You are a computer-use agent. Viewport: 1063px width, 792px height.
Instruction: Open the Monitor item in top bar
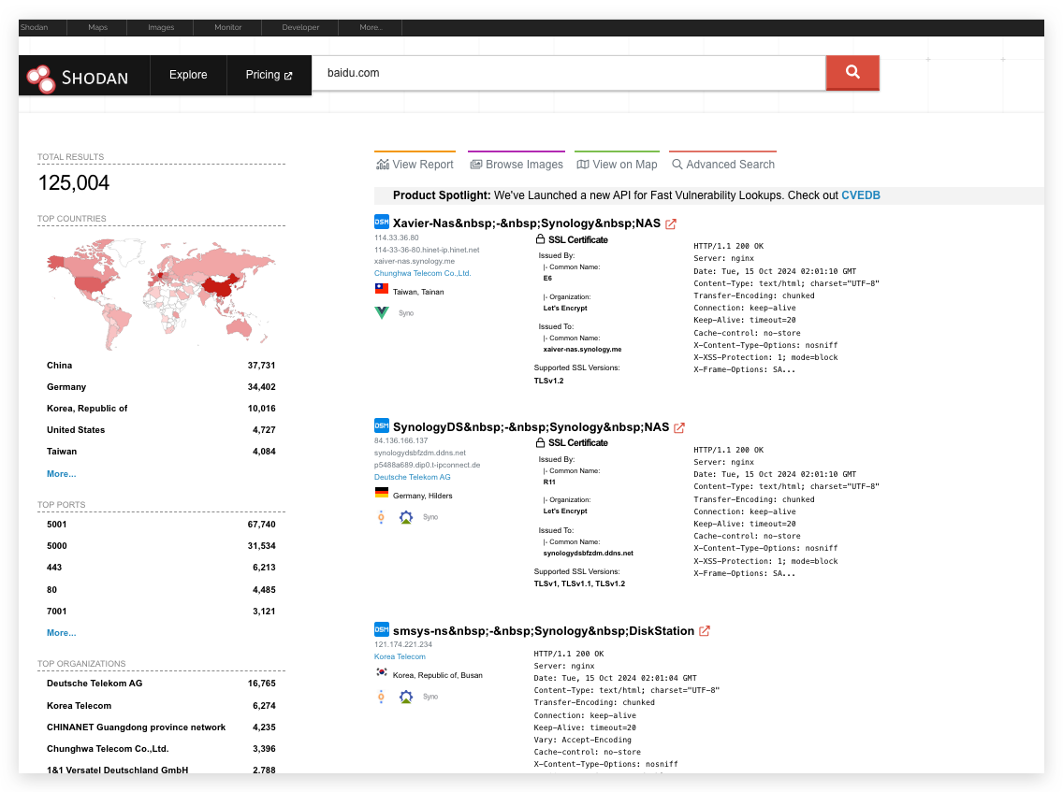click(227, 28)
